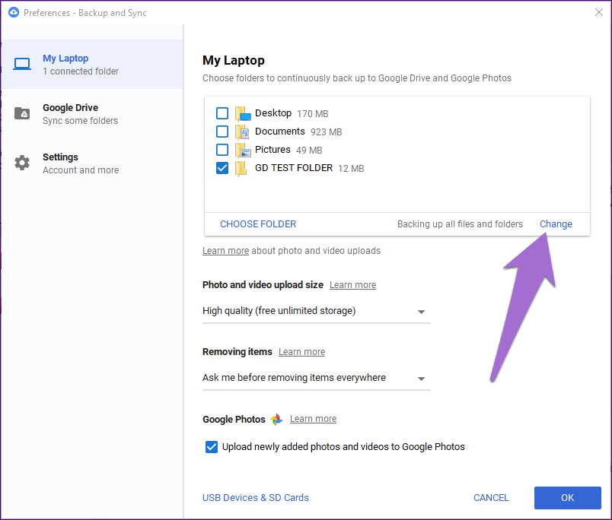Tick the Pictures folder checkbox
The image size is (612, 520).
click(222, 150)
